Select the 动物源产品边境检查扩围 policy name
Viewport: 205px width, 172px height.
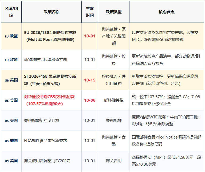click(x=45, y=60)
